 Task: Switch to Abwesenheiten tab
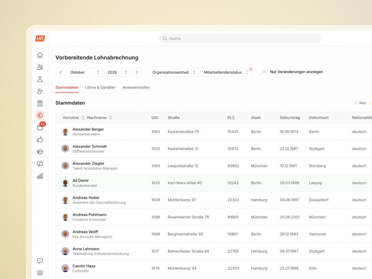136,87
